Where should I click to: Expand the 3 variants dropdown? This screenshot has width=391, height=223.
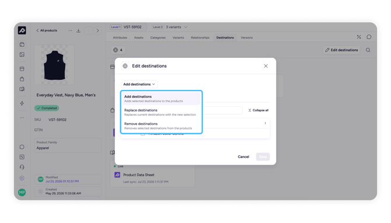[x=177, y=27]
